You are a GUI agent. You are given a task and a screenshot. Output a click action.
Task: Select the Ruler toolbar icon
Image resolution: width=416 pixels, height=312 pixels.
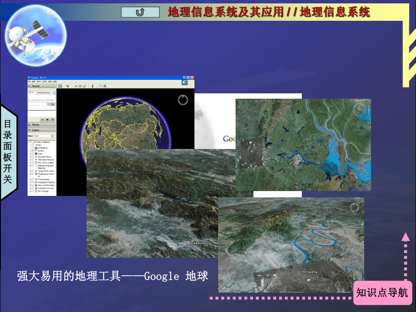click(x=92, y=86)
